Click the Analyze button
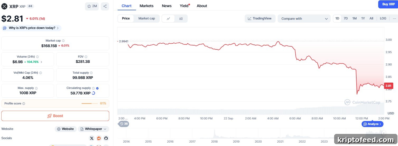The height and width of the screenshot is (146, 398). [372, 124]
